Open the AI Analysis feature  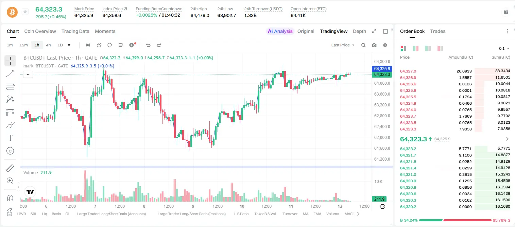pos(280,31)
